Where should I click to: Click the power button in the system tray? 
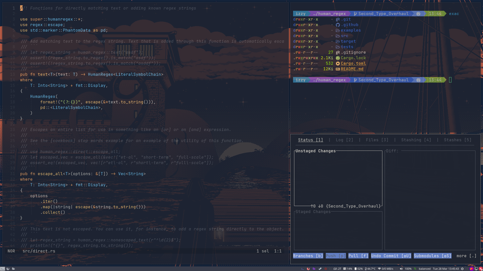[x=462, y=269]
